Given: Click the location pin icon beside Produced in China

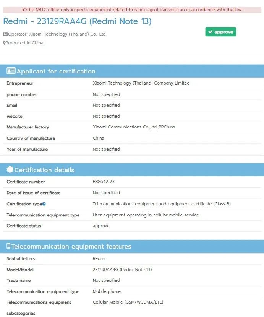Looking at the screenshot, I should (x=4, y=43).
